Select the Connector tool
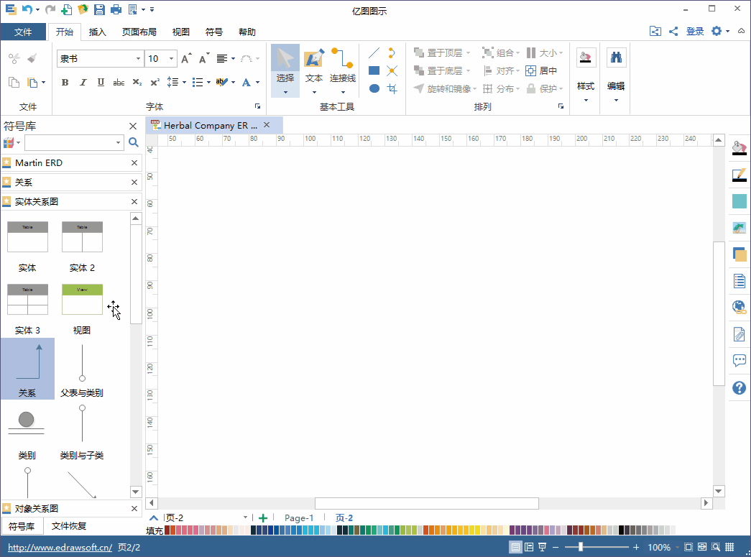 343,71
